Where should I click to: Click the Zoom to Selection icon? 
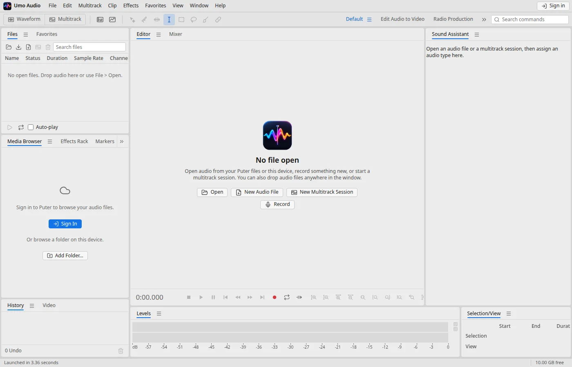[400, 297]
